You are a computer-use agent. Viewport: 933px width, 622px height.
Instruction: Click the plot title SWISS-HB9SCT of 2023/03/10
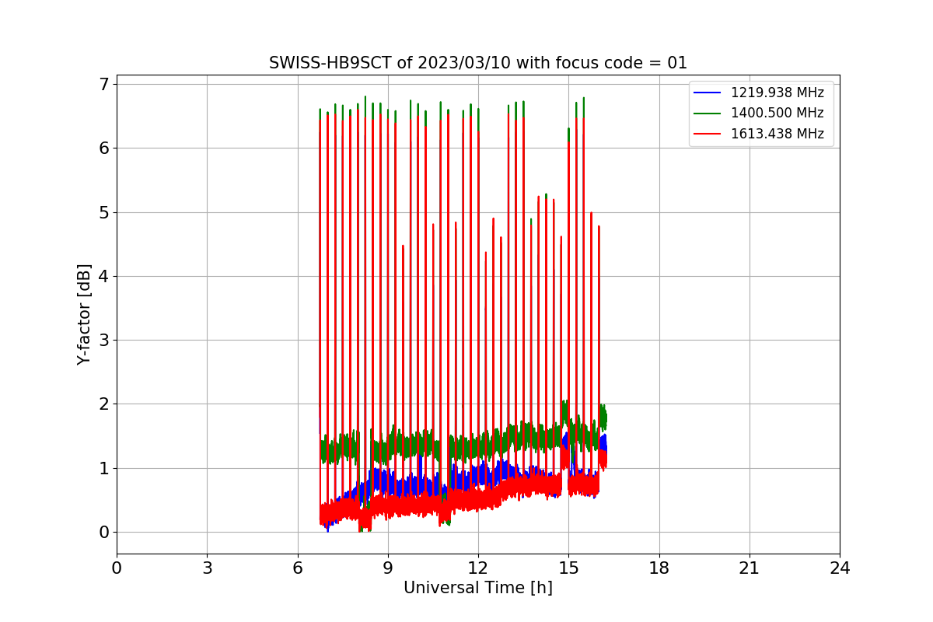click(x=478, y=63)
